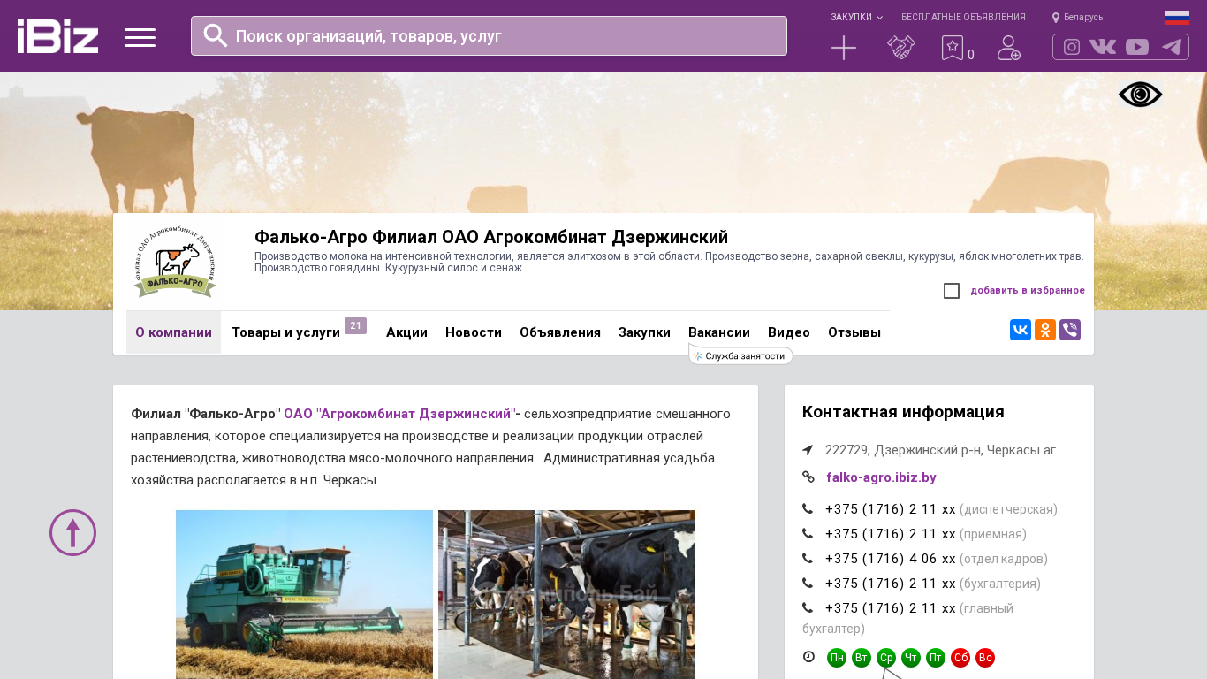Open the combine harvester photo

304,594
